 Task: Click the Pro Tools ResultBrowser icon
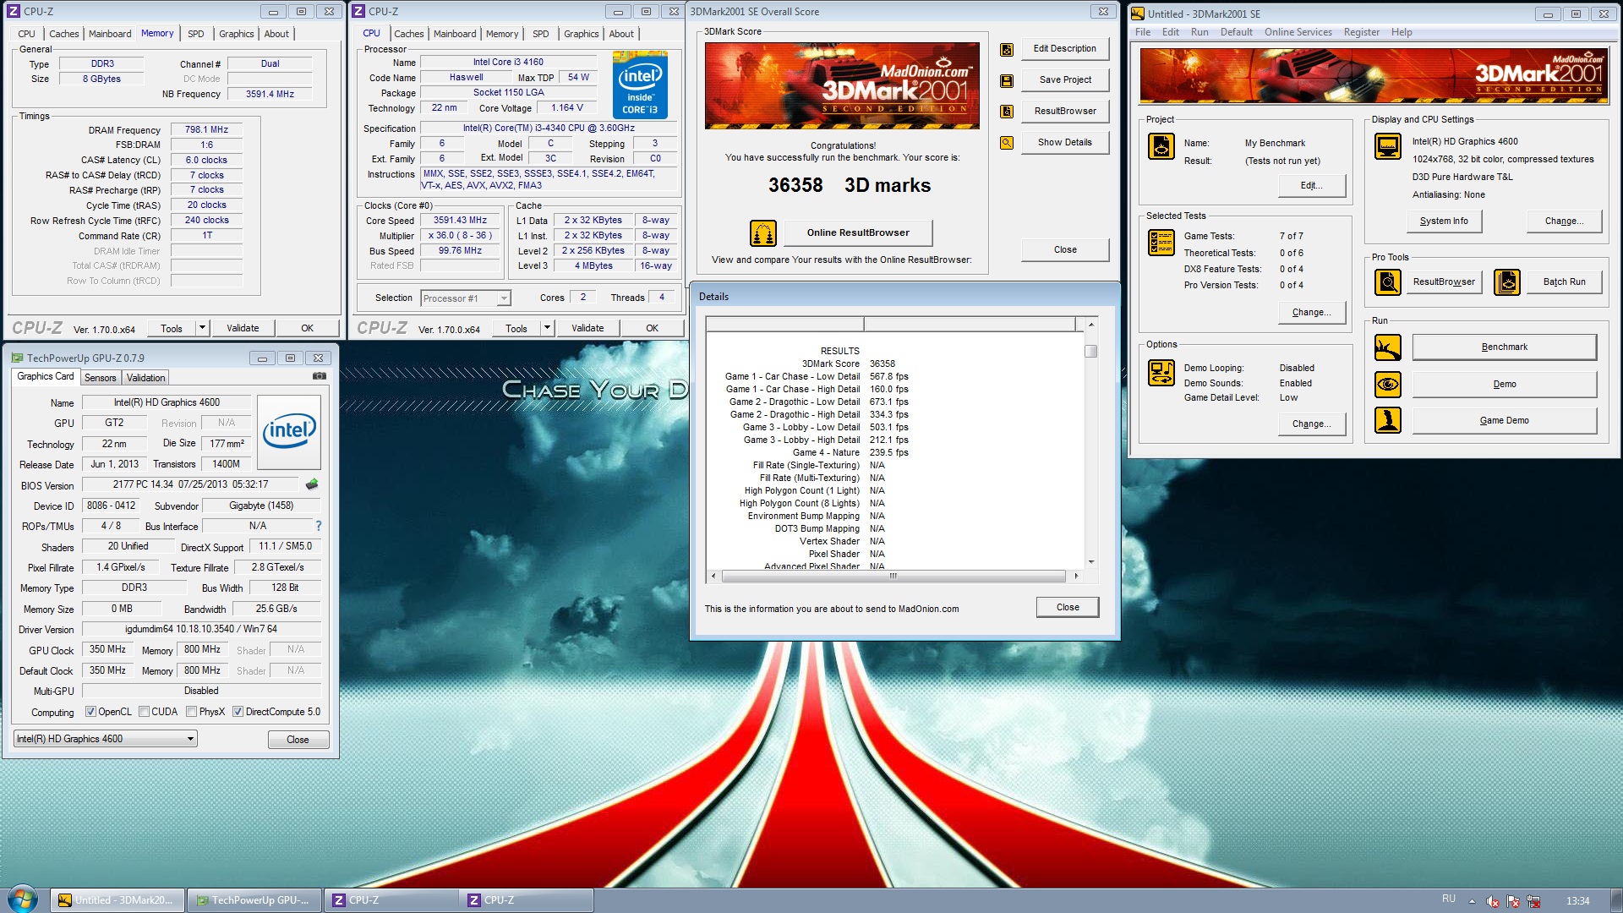coord(1388,282)
